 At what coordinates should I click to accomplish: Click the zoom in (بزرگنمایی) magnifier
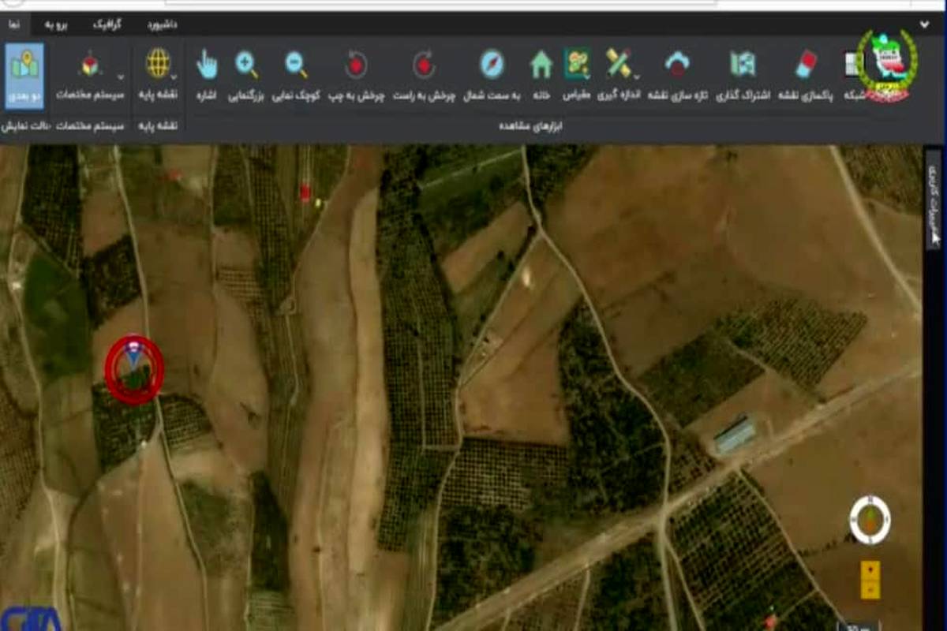[247, 65]
